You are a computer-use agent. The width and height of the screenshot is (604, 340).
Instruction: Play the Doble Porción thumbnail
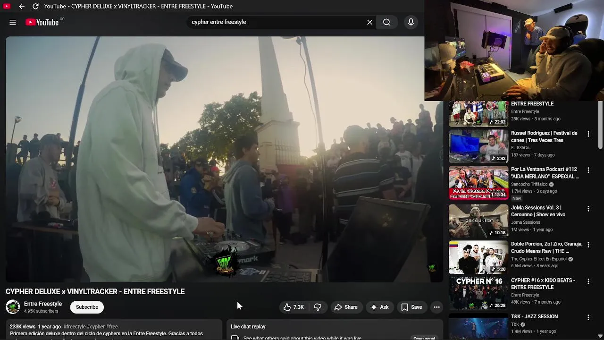tap(478, 257)
